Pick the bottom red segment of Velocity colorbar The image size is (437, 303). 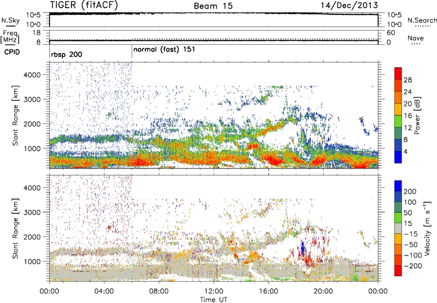pos(398,271)
